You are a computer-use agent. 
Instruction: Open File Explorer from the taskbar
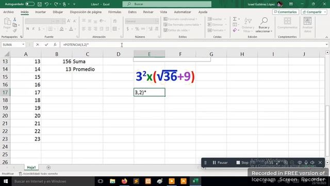[x=112, y=181]
